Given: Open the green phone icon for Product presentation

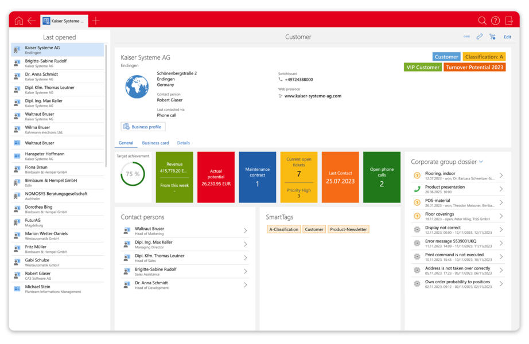Looking at the screenshot, I should [x=417, y=189].
